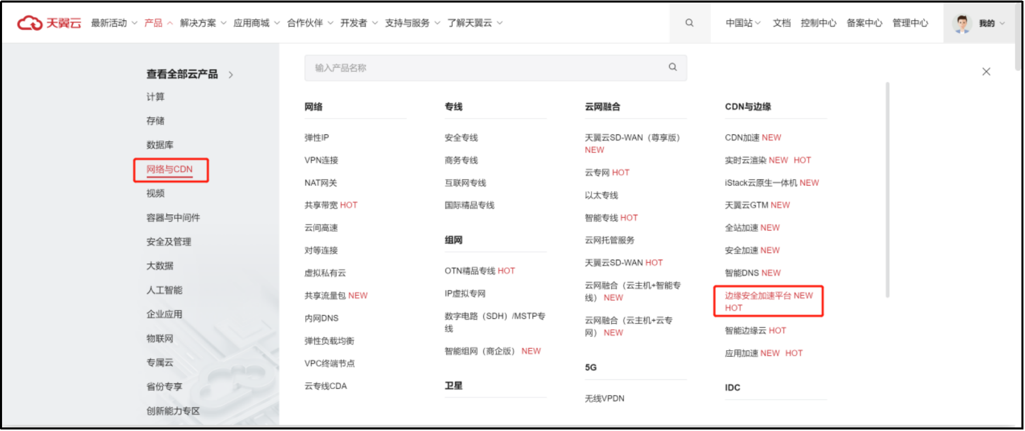Viewport: 1025px width, 431px height.
Task: Open 安全专线 product
Action: click(461, 138)
